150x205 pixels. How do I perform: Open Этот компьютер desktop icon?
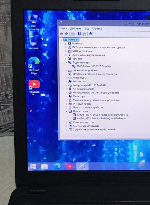point(33,23)
